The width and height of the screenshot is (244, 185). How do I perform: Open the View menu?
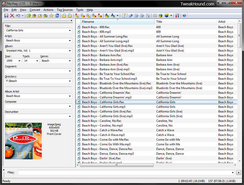(x=23, y=10)
